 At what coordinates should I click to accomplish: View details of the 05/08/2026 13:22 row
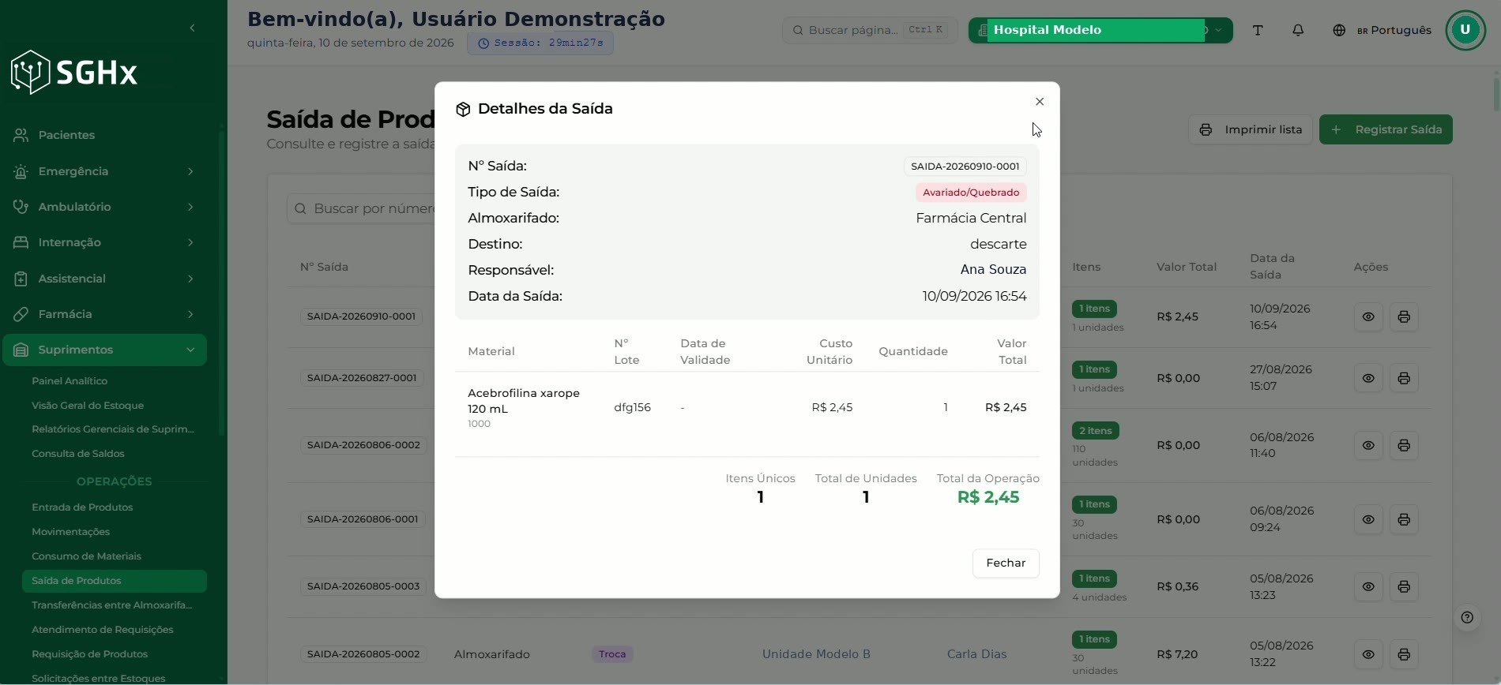pos(1368,654)
